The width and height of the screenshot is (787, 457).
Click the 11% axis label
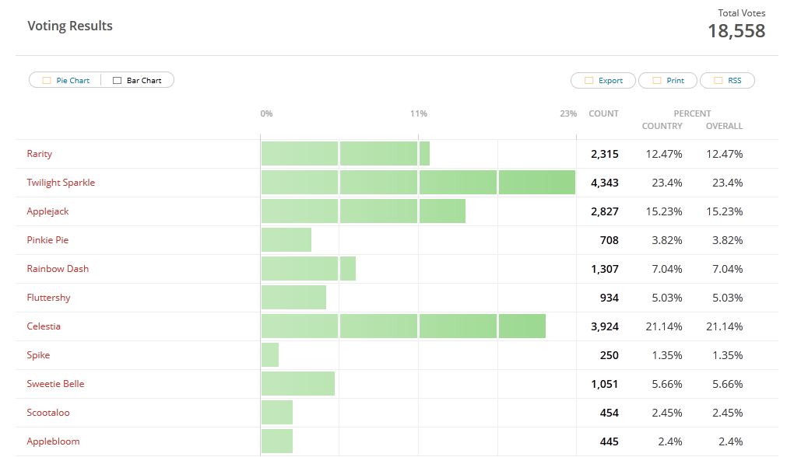coord(419,113)
